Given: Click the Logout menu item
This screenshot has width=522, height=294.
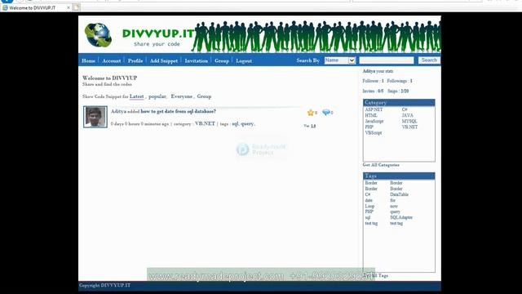Looking at the screenshot, I should pyautogui.click(x=244, y=60).
